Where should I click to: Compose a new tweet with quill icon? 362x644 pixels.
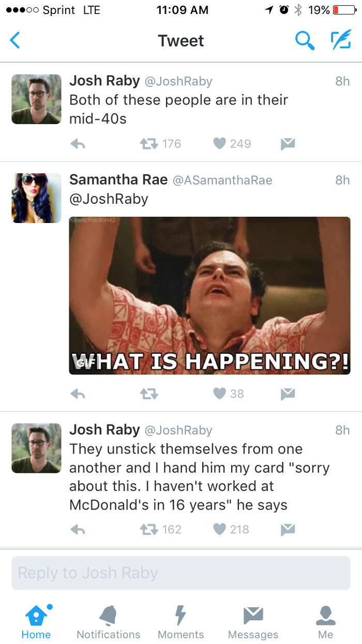(x=340, y=40)
